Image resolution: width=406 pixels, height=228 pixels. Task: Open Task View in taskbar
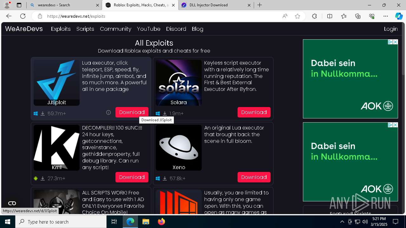[x=115, y=222]
